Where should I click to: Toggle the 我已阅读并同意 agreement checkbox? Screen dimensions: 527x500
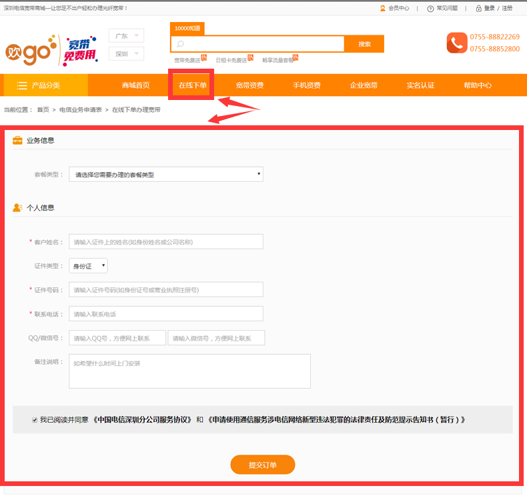[35, 420]
